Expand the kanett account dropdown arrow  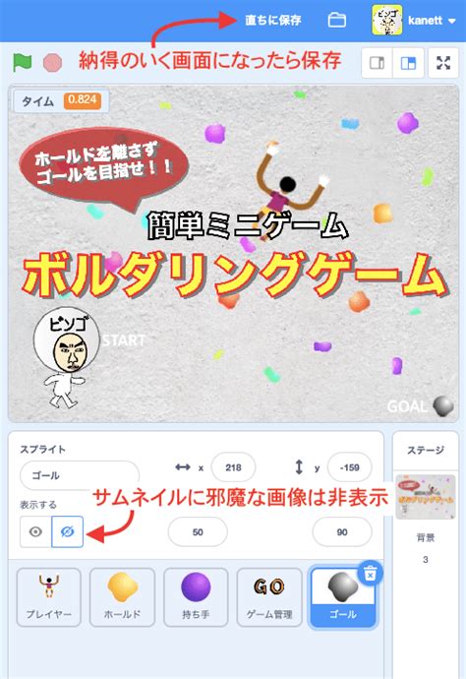451,21
